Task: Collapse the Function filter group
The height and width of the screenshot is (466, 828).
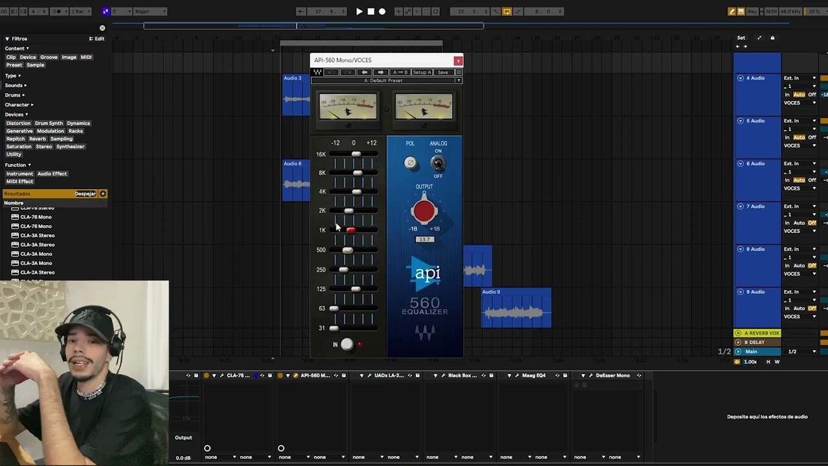Action: click(x=29, y=165)
